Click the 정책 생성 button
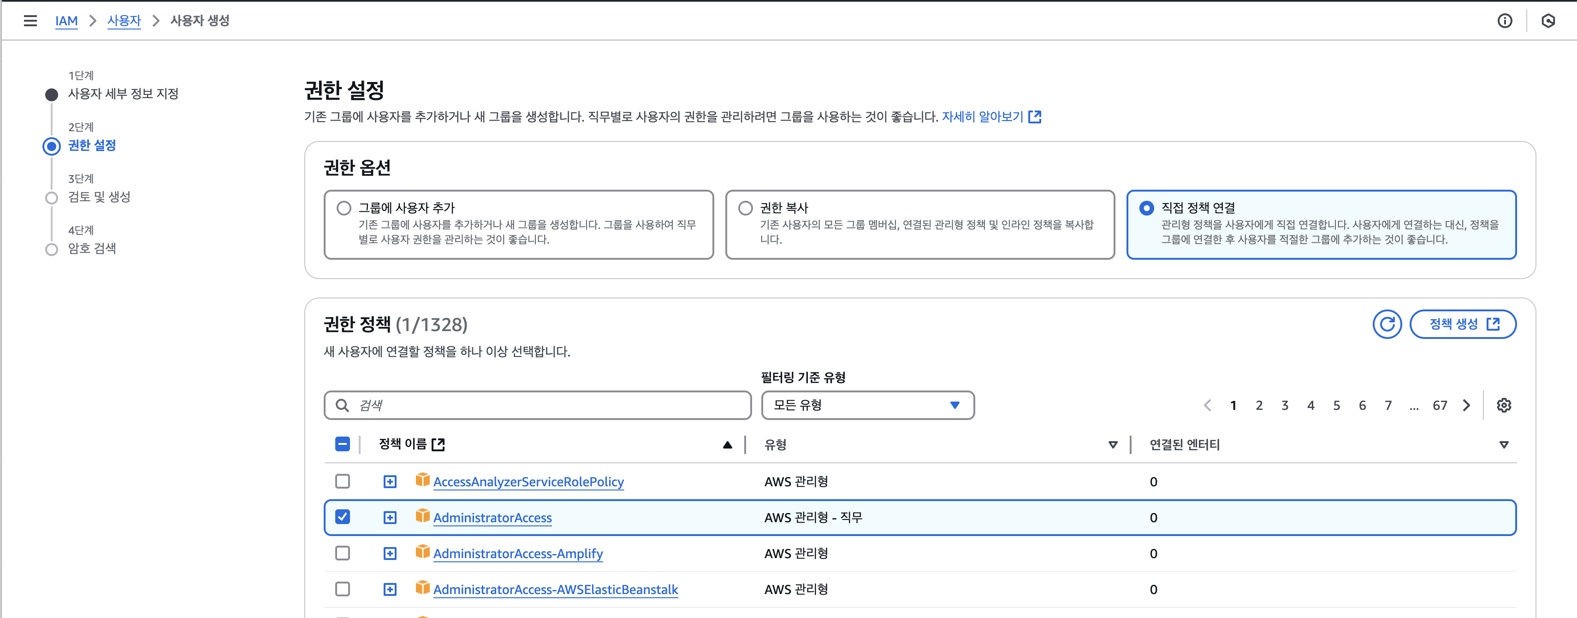 tap(1463, 324)
